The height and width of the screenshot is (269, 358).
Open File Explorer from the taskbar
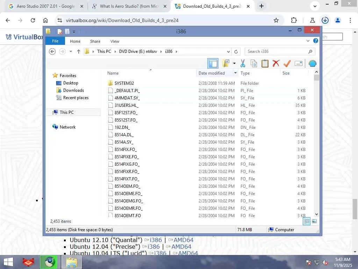[72, 262]
